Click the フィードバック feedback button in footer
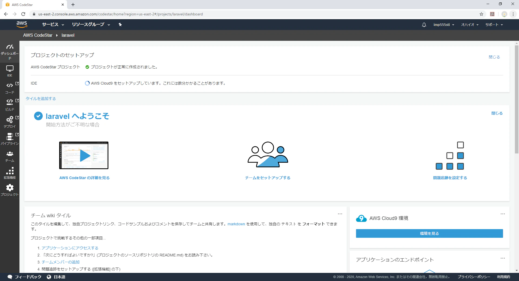Viewport: 519px width, 281px height. [25, 277]
